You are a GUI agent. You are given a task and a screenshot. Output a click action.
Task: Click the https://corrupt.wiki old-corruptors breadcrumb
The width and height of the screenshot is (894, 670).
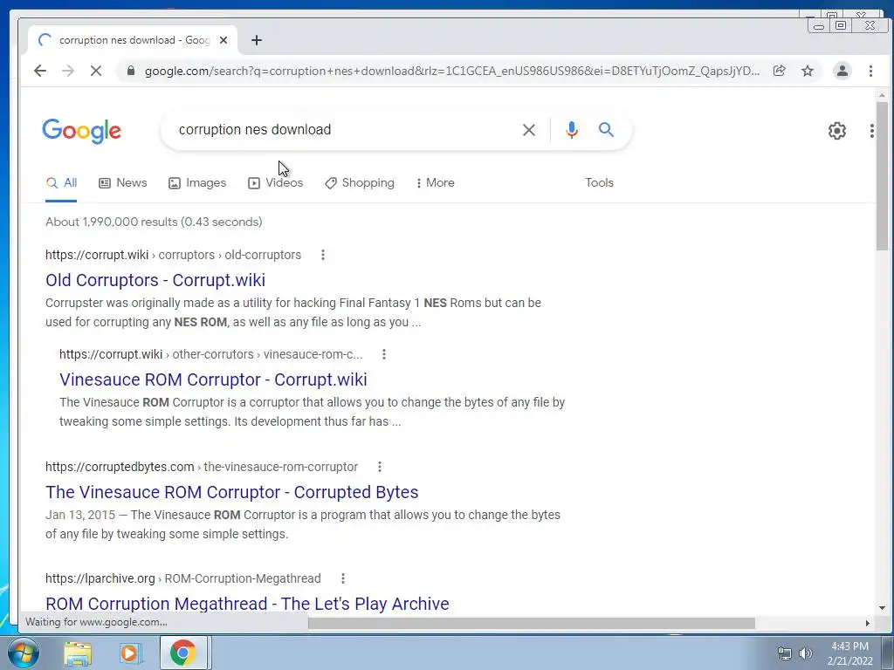[x=174, y=256]
